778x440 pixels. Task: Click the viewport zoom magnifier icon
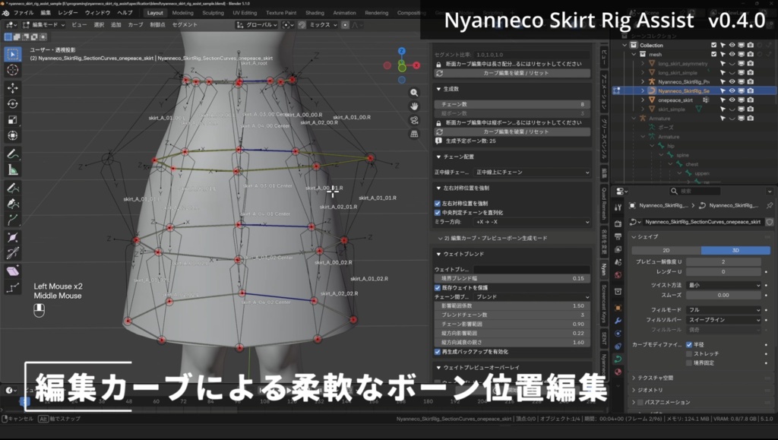tap(414, 93)
